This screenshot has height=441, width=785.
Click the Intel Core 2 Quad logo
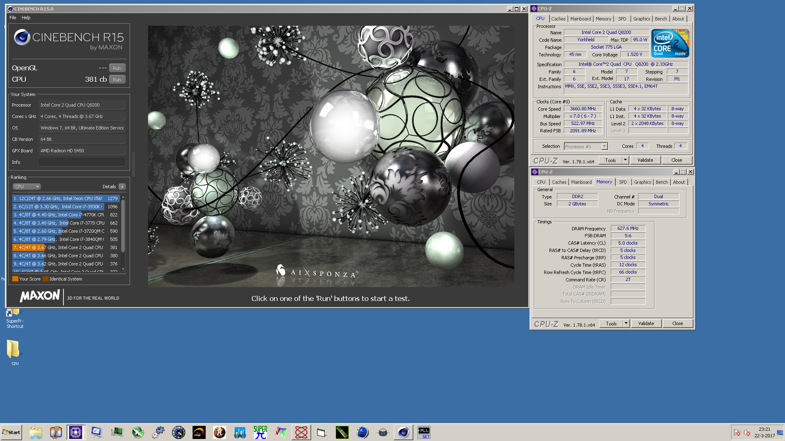670,43
